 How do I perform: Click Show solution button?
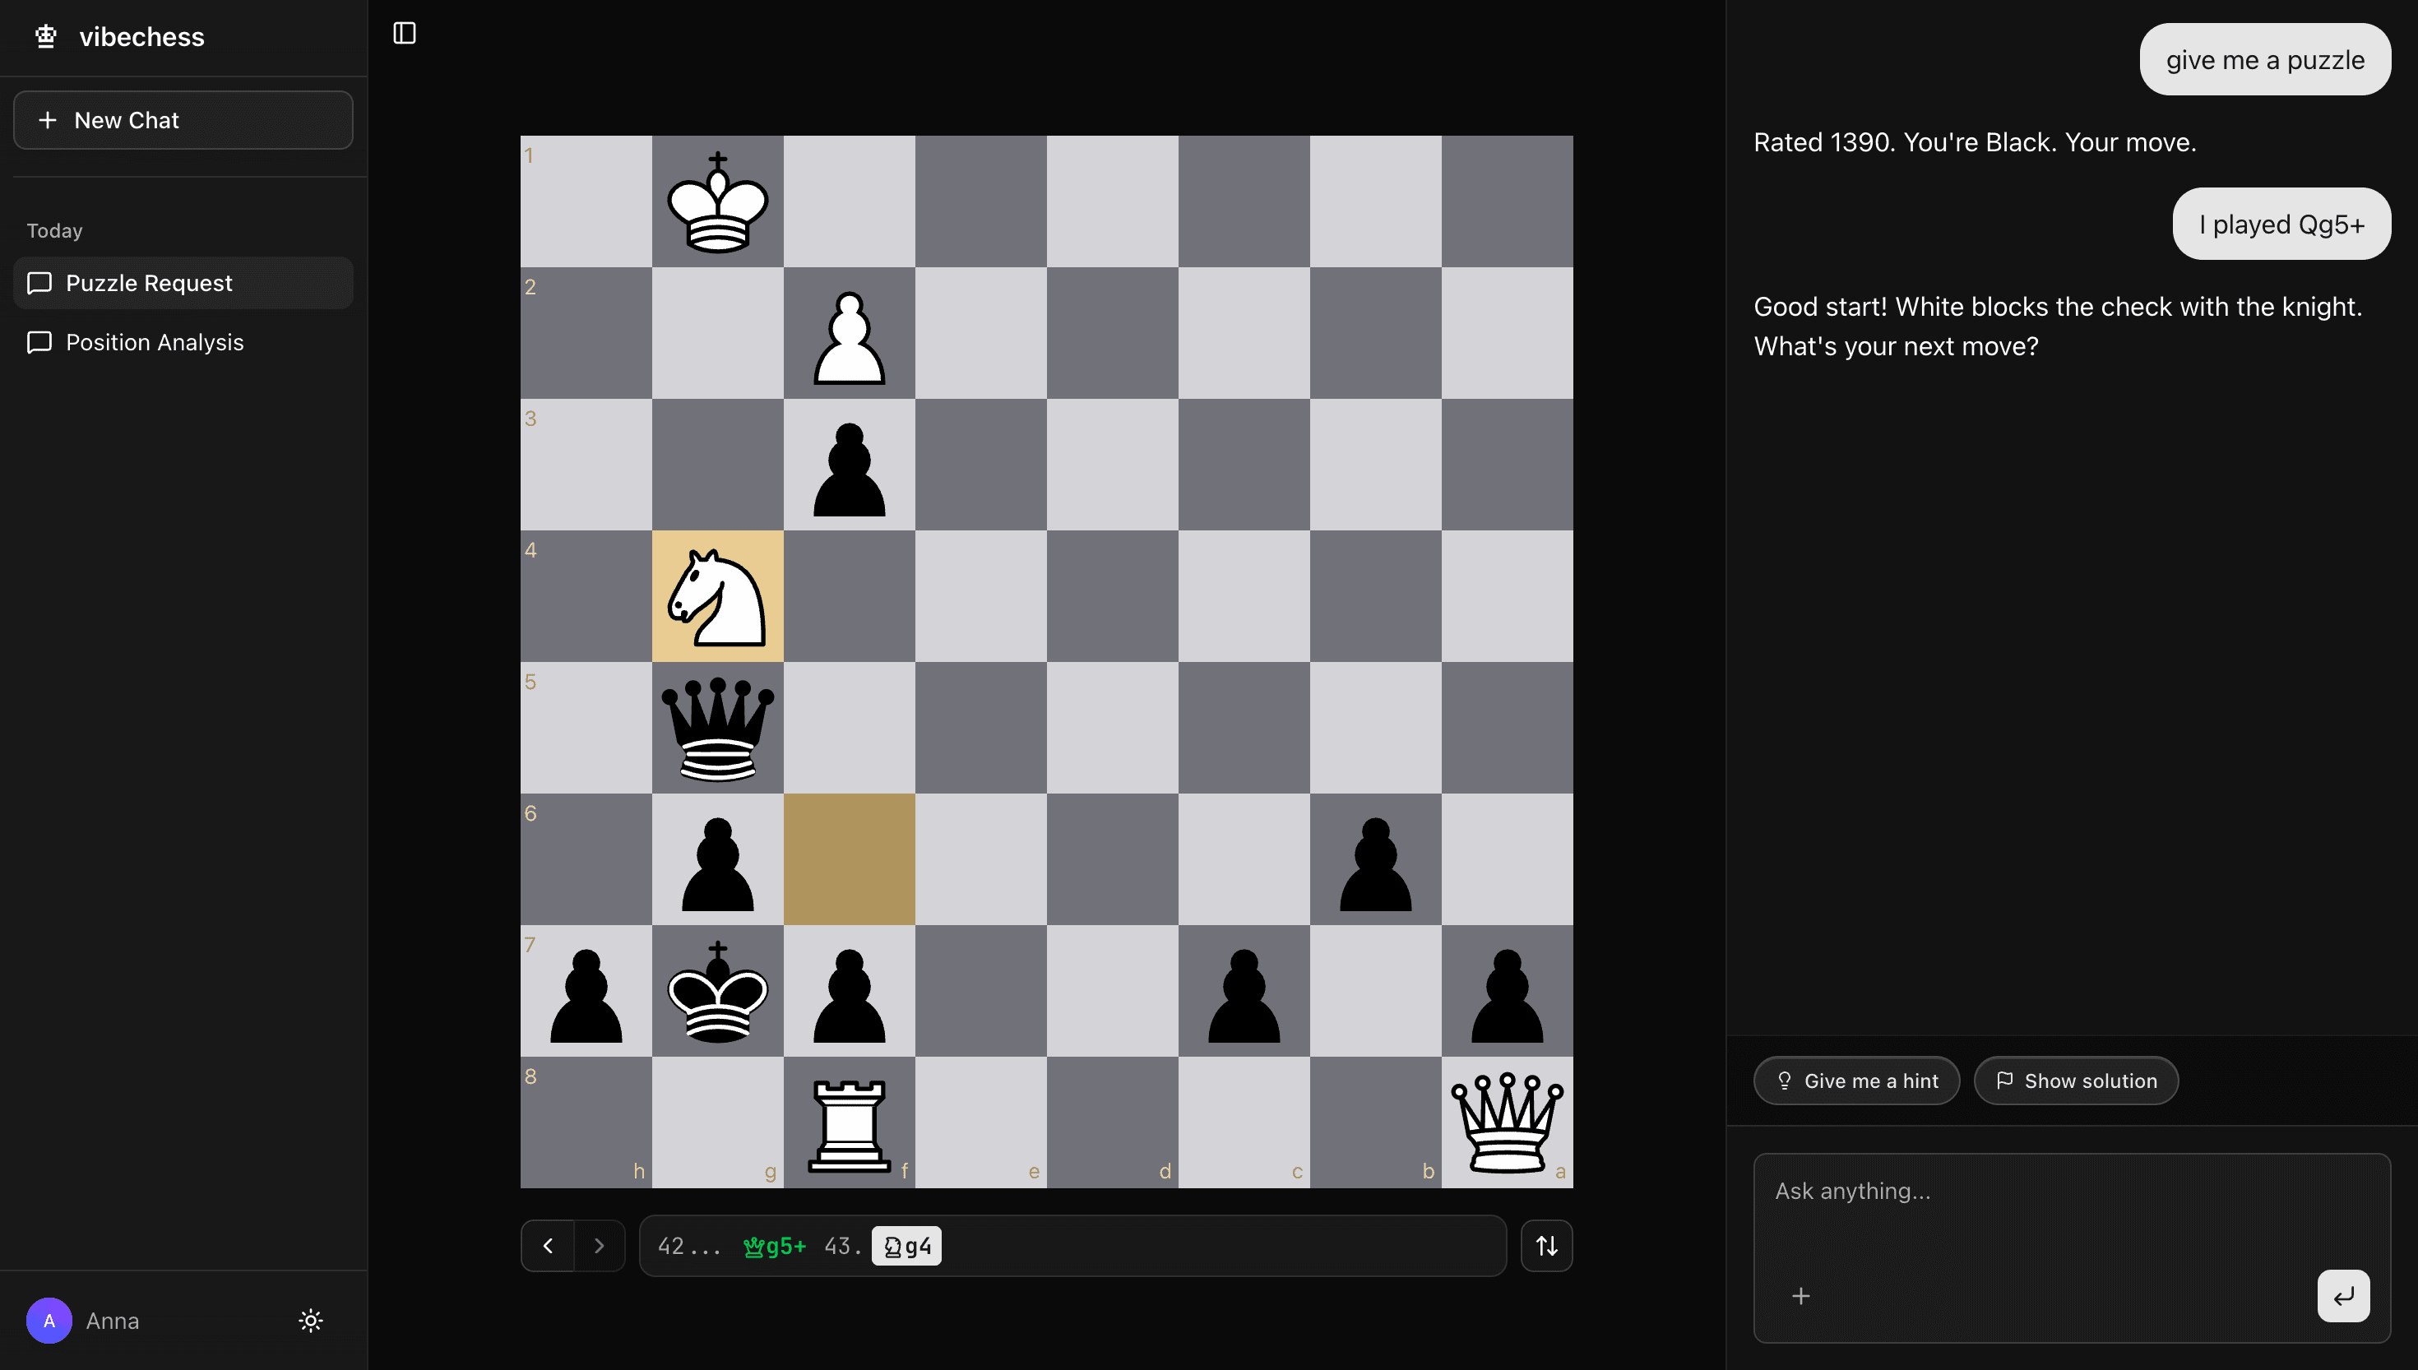tap(2076, 1081)
